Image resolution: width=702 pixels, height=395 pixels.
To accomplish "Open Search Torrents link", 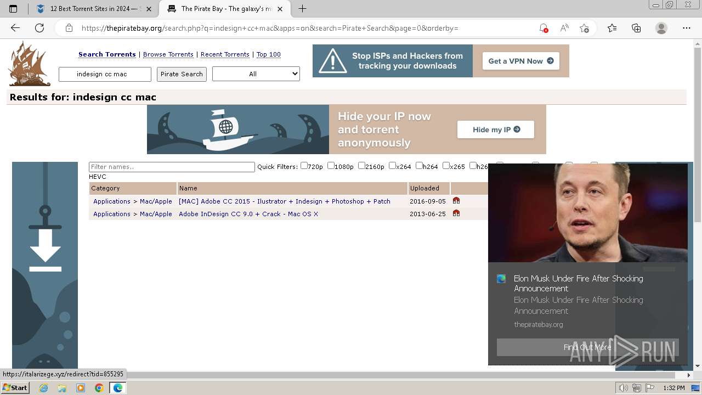I will click(x=107, y=54).
